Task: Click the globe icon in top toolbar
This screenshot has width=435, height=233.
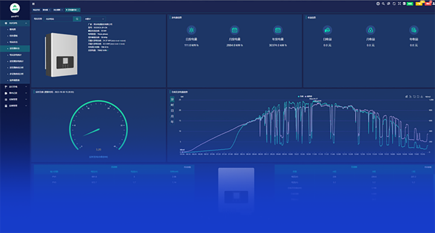Action: pyautogui.click(x=378, y=4)
